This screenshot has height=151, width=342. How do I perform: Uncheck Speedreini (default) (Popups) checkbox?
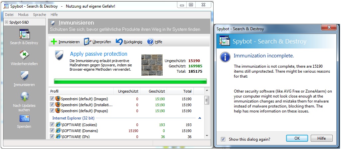point(52,111)
